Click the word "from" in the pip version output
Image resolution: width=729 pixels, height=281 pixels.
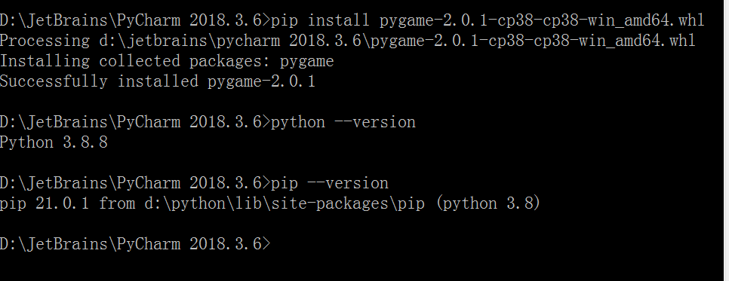pos(117,203)
